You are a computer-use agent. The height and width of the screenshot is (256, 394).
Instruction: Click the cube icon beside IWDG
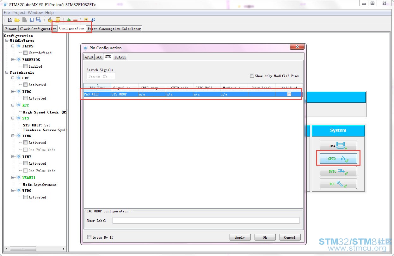(x=19, y=92)
